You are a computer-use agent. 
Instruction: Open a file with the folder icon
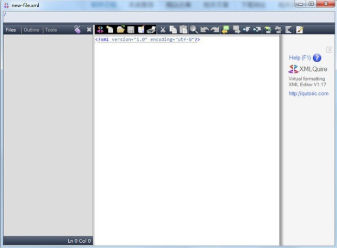(120, 29)
